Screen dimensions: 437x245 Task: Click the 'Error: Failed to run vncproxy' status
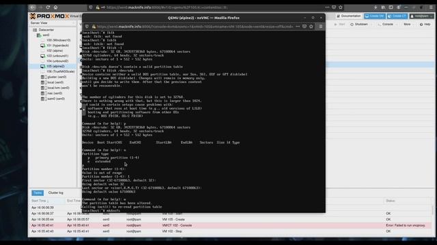point(406,225)
